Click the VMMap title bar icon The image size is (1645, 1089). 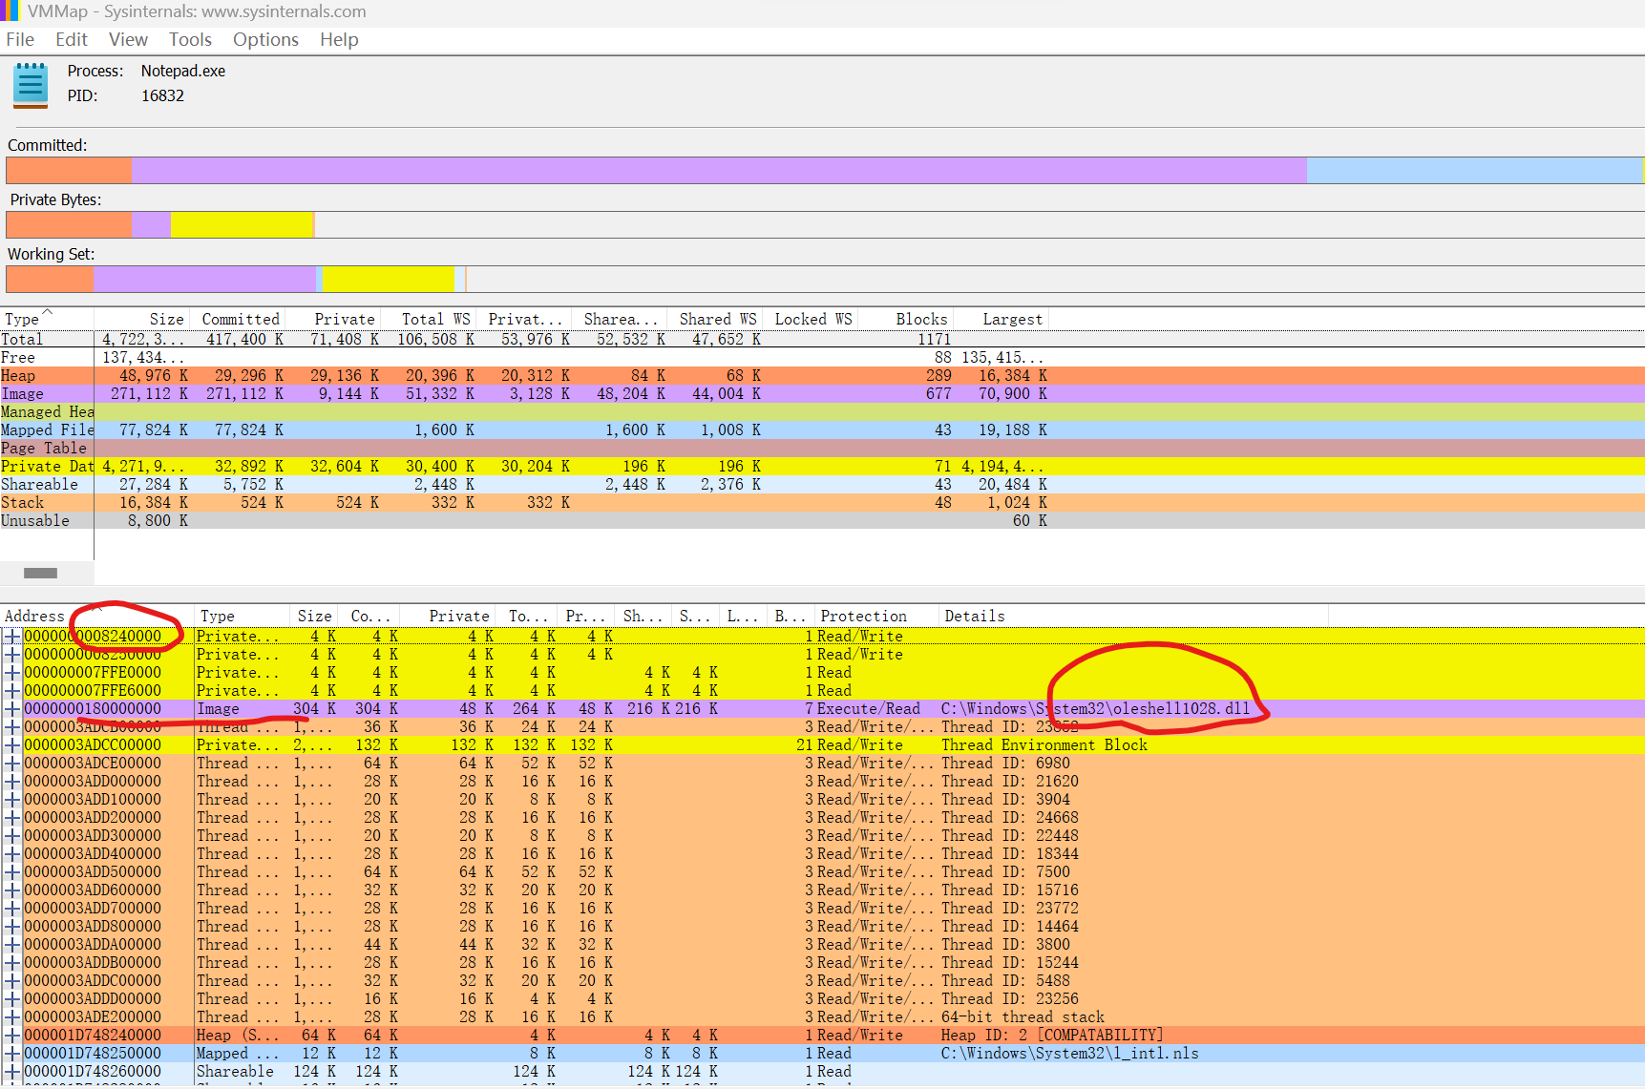click(x=10, y=10)
